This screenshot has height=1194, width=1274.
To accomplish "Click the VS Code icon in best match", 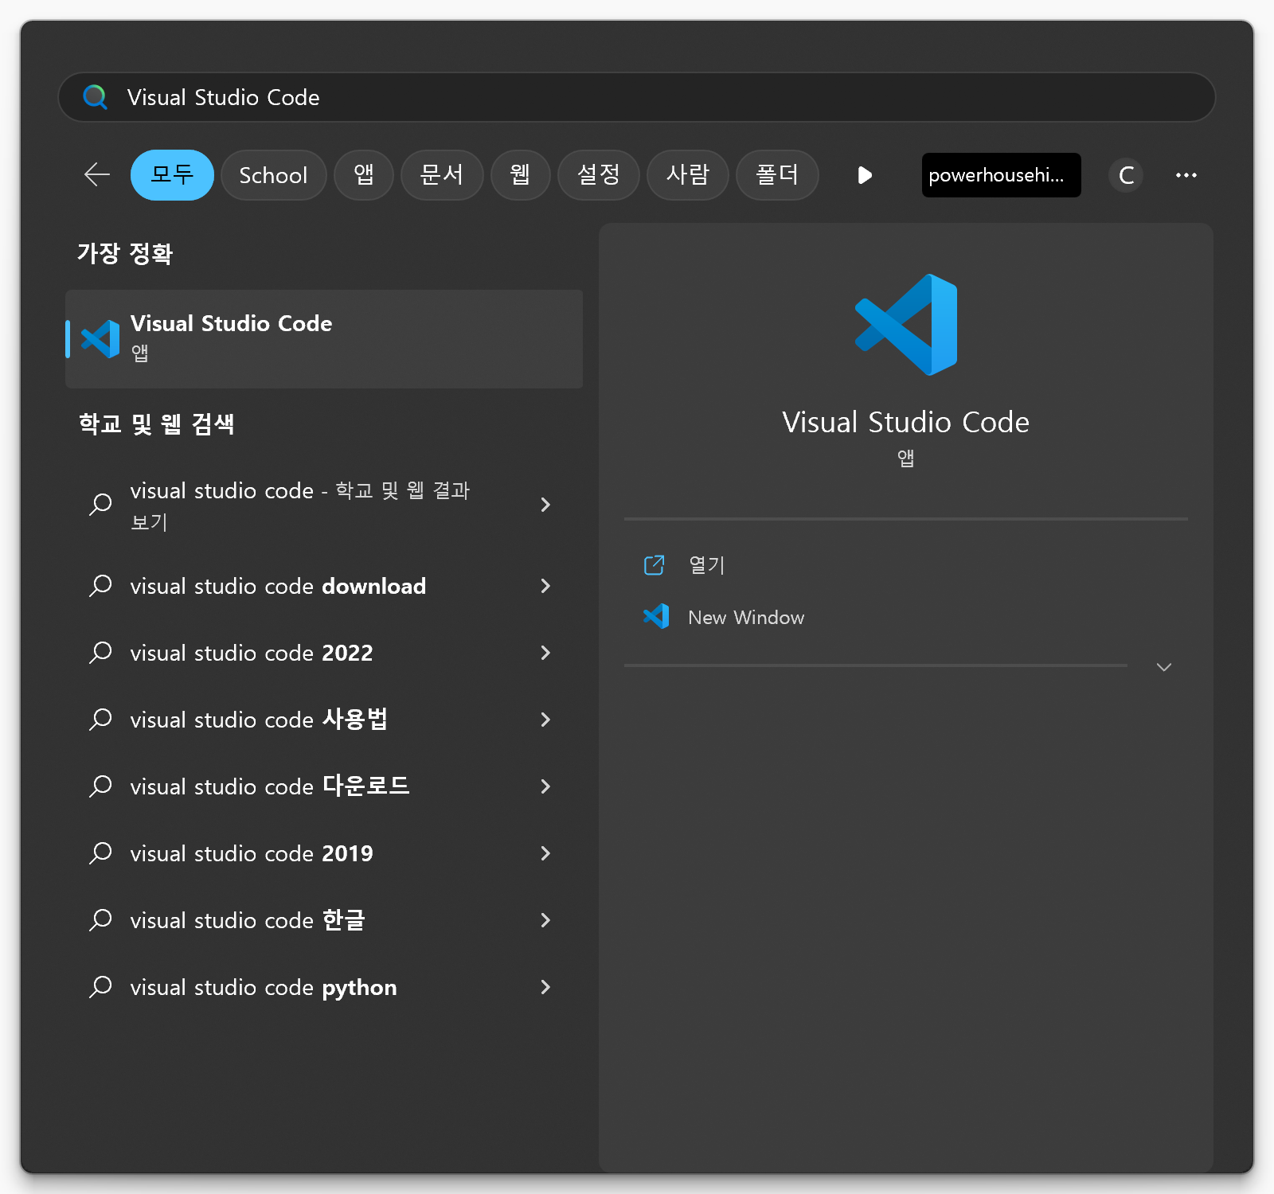I will (100, 339).
